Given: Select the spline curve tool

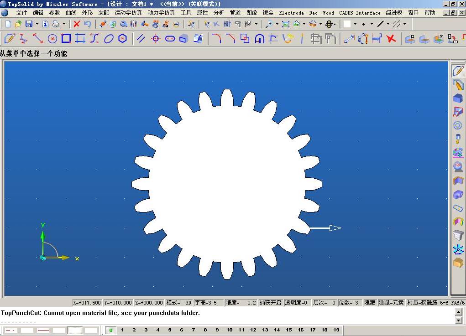Looking at the screenshot, I should pos(94,39).
